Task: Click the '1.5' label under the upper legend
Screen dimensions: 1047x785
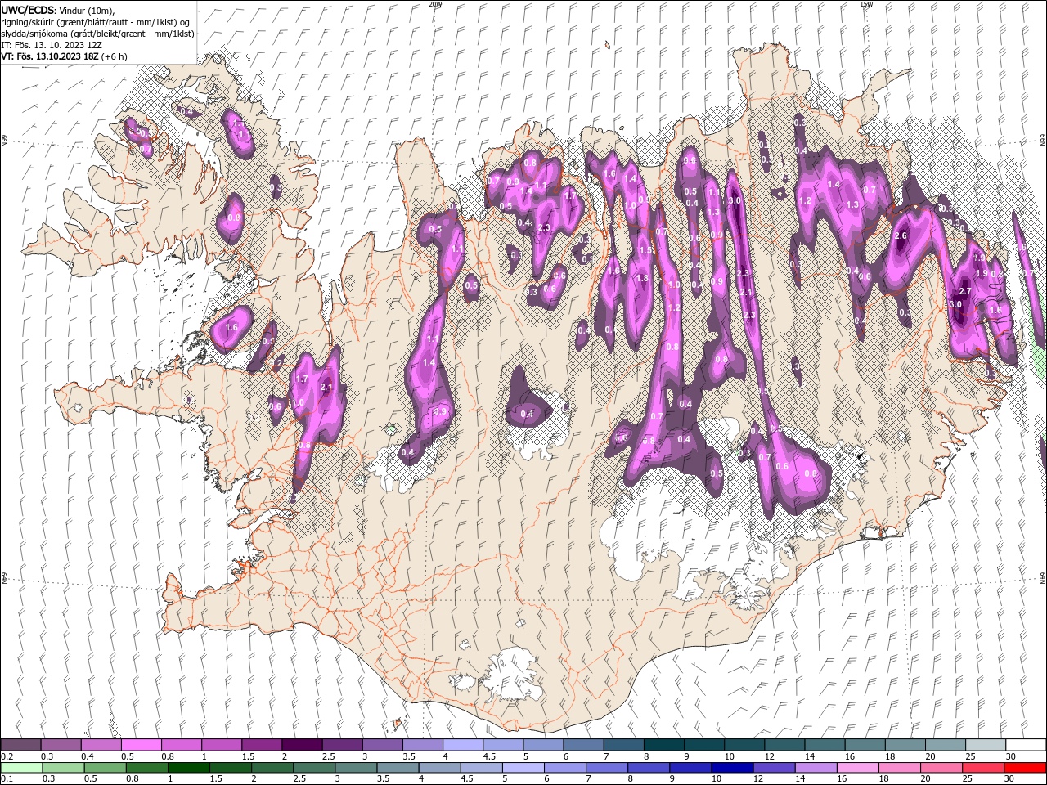Action: [246, 756]
